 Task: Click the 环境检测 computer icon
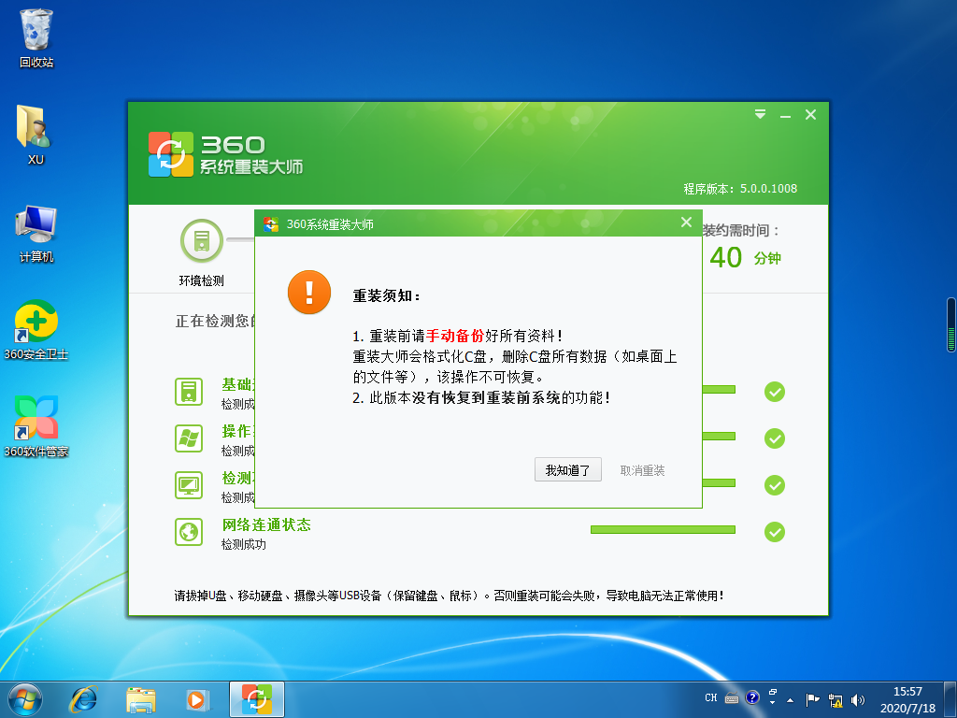click(201, 239)
